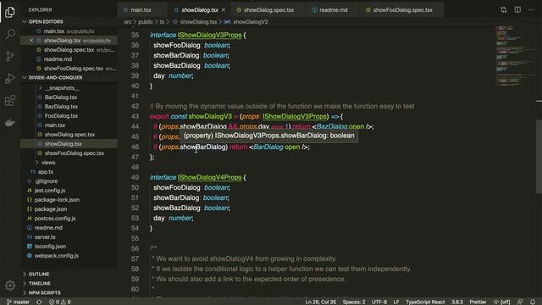Open BarDialog.tsx in file tree
Viewport: 542px width, 305px height.
[x=60, y=97]
